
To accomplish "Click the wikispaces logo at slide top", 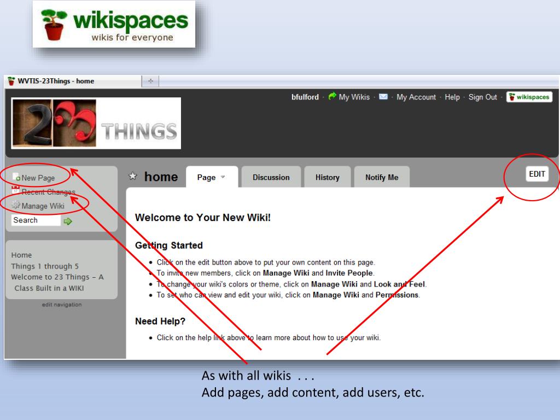I will (114, 24).
